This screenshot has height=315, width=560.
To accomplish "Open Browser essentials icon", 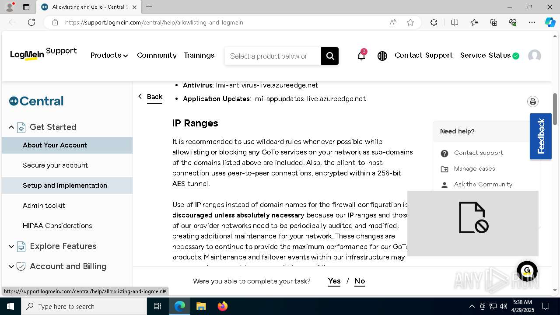I will (x=513, y=22).
